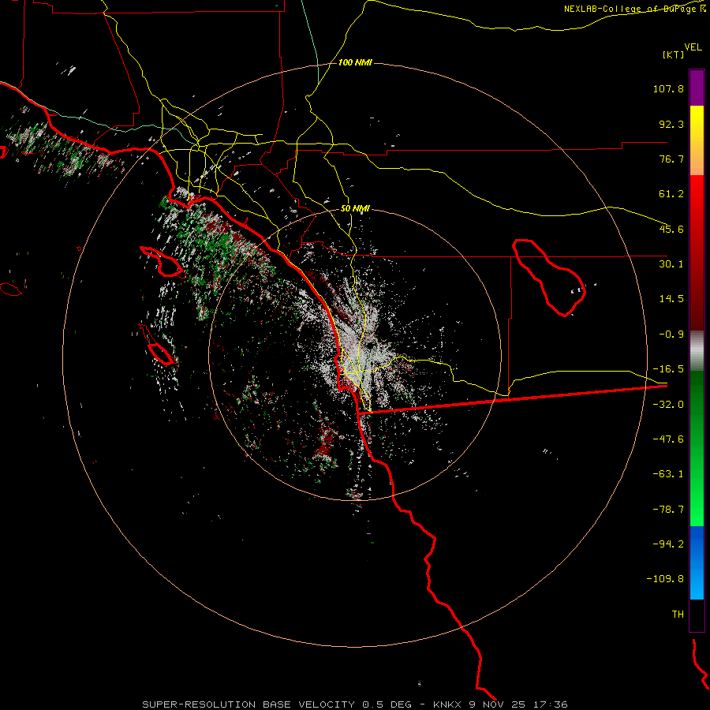Click the SUPER-RESOLUTION BASE VELOCITY caption text
Viewport: 710px width, 710px height.
pos(248,704)
